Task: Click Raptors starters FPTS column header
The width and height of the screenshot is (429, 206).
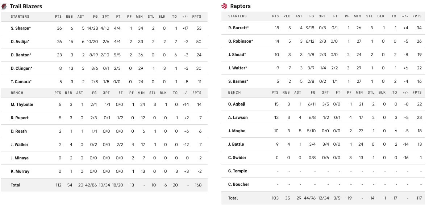Action: 417,16
